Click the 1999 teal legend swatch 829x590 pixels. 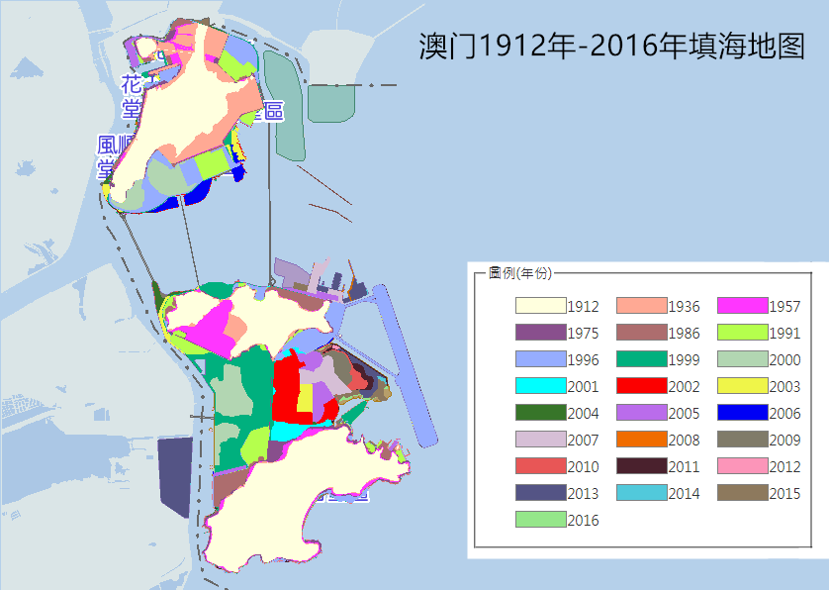tap(641, 360)
